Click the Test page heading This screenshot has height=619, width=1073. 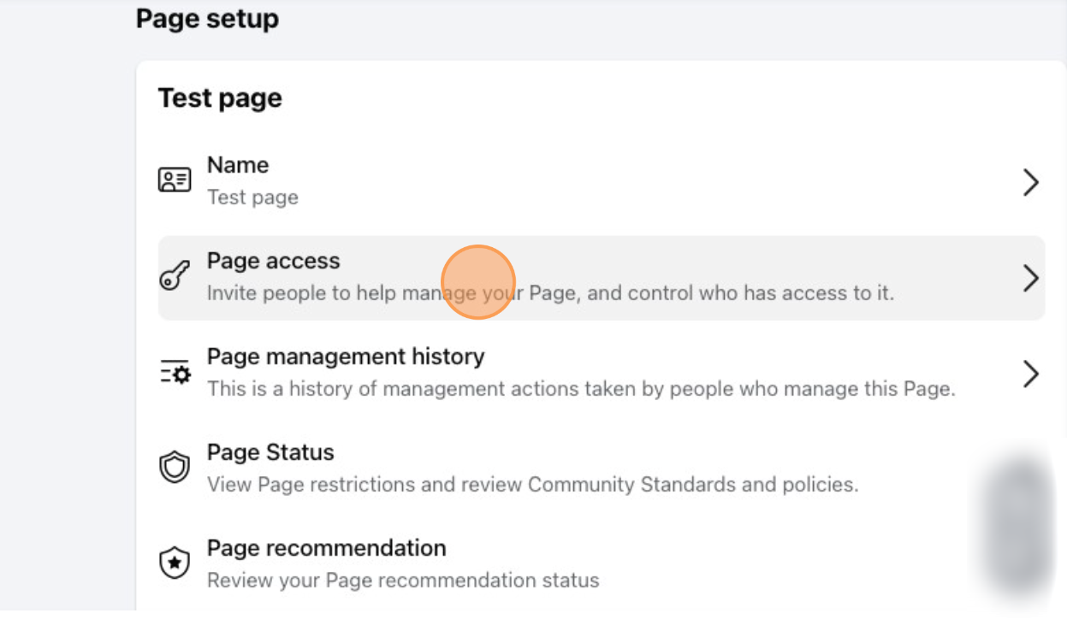coord(220,97)
